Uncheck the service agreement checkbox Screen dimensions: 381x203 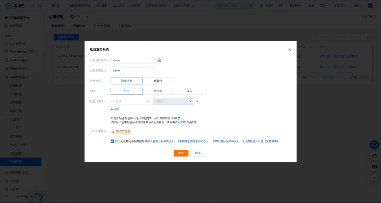113,141
